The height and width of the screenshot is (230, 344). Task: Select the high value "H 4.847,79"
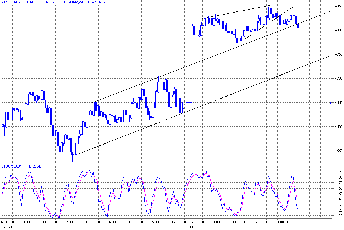(x=73, y=2)
